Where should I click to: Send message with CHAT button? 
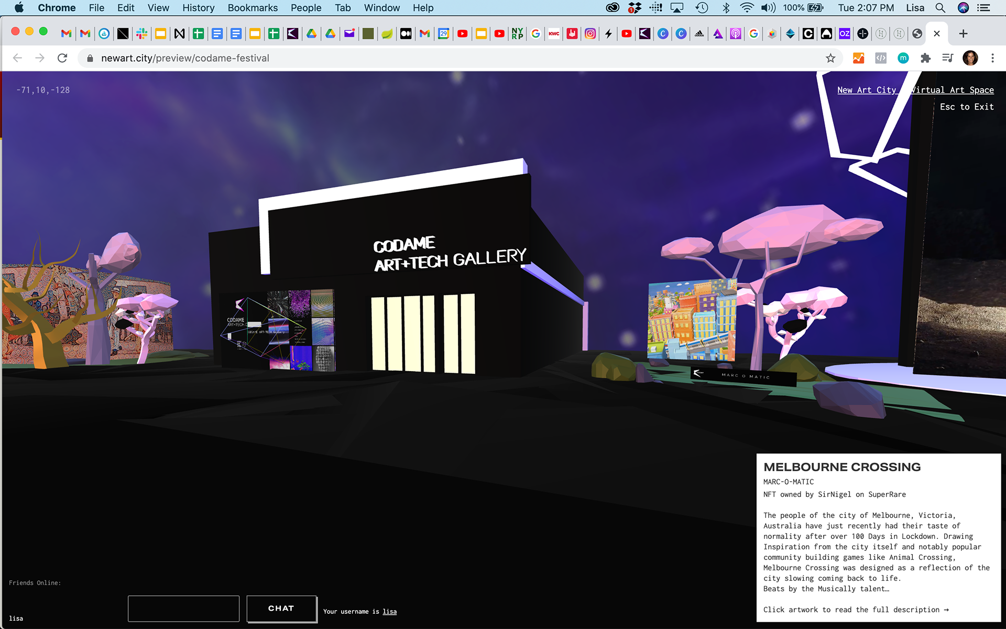point(281,609)
